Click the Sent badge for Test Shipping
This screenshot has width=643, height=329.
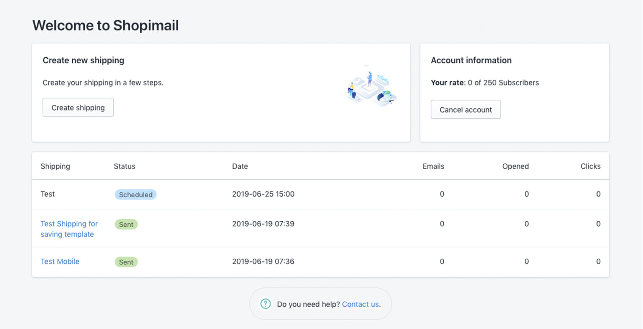[x=126, y=224]
